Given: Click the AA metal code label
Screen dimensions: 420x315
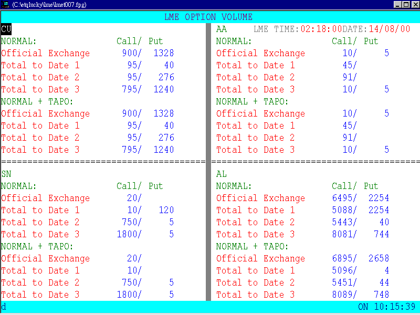Looking at the screenshot, I should pos(221,28).
